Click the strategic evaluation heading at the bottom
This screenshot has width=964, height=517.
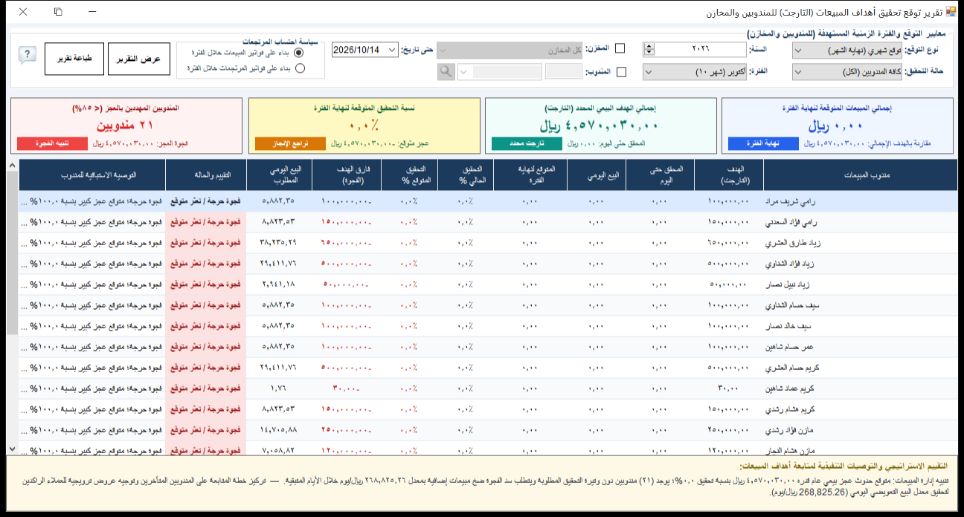tap(845, 466)
